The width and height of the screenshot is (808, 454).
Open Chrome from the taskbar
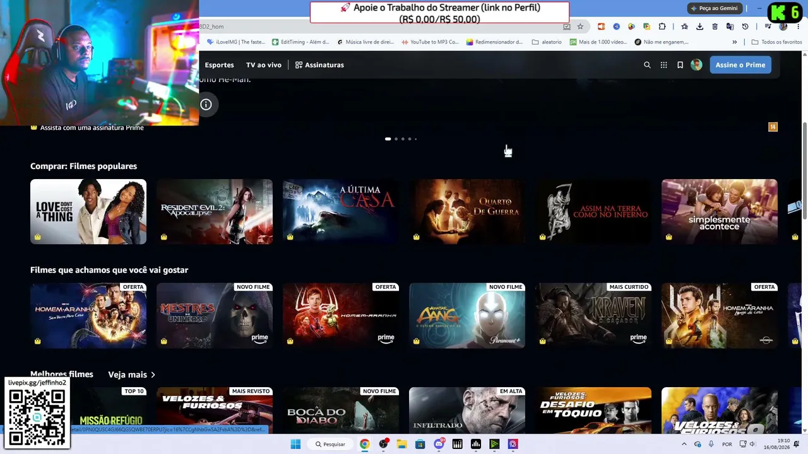364,444
